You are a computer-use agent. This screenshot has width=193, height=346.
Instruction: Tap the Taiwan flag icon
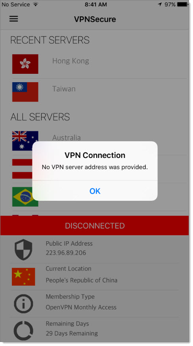pyautogui.click(x=25, y=92)
